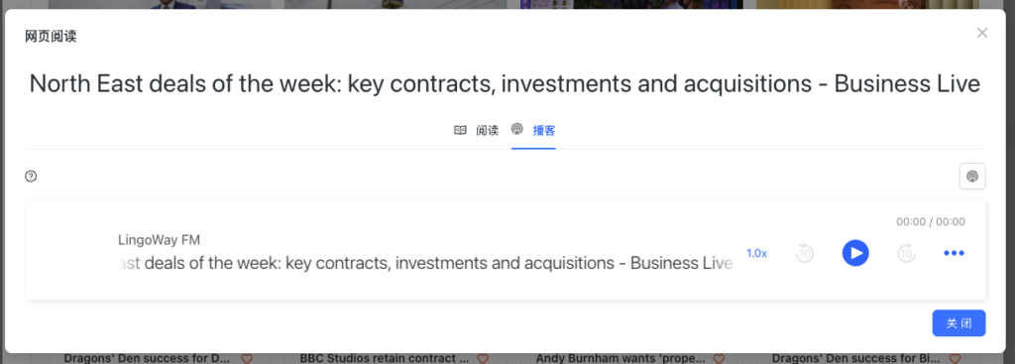The image size is (1015, 364).
Task: Click the 00:00 / 00:00 time display
Action: (930, 222)
